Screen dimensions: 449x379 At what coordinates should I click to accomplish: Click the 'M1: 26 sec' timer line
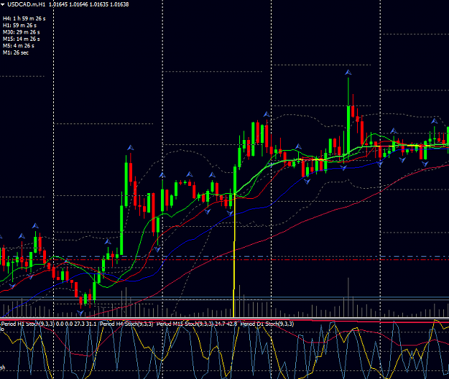[x=16, y=52]
